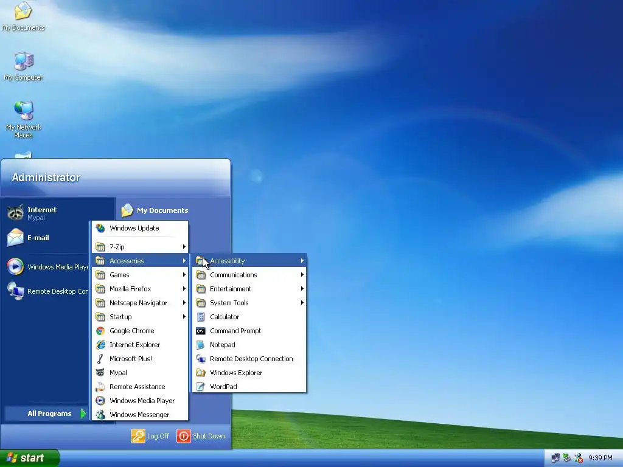Screen dimensions: 623x467
Task: Choose Communications in Accessories menu
Action: tap(249, 275)
